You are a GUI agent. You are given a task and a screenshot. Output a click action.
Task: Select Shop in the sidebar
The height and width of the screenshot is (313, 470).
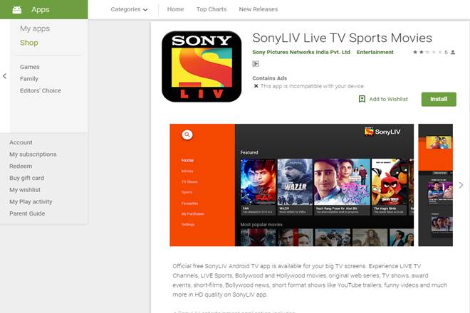[29, 43]
